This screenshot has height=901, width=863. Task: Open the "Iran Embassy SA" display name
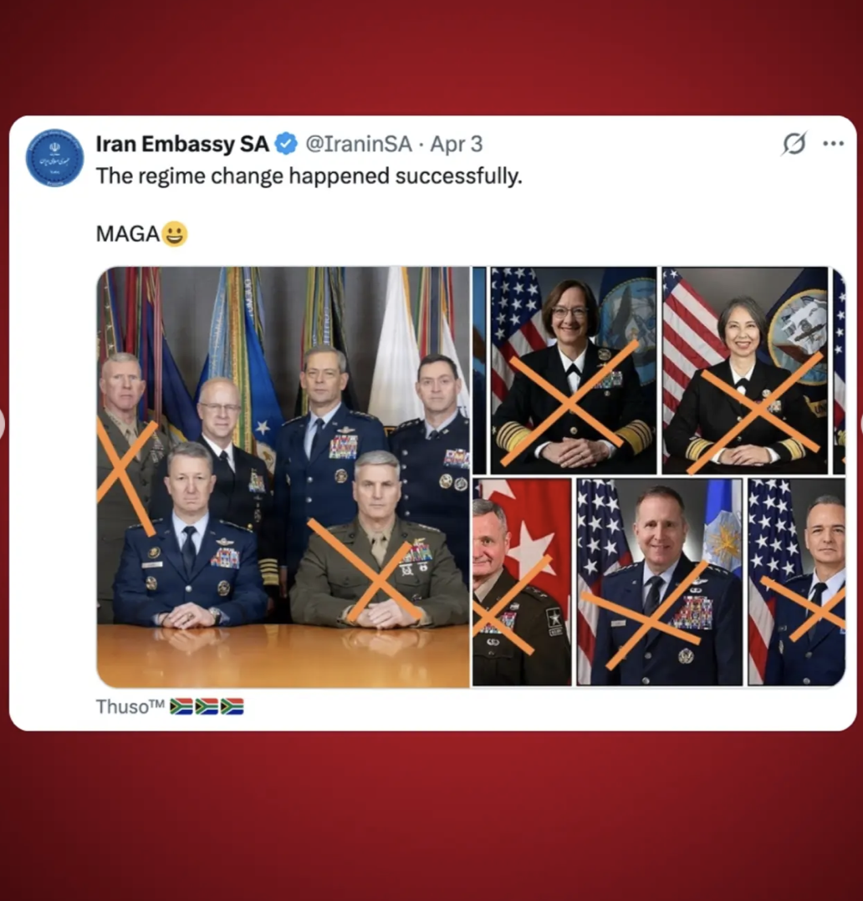pyautogui.click(x=182, y=144)
